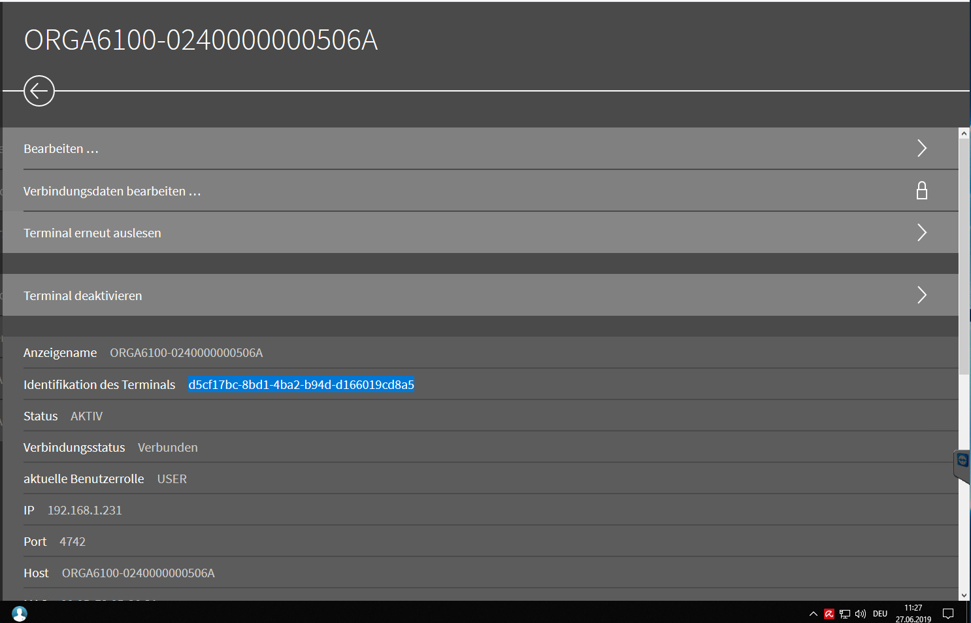Go back using the circled arrow button
Viewport: 971px width, 623px height.
pos(39,91)
